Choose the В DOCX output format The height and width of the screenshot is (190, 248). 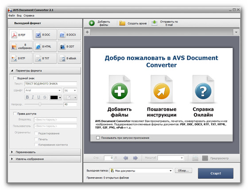[69, 35]
